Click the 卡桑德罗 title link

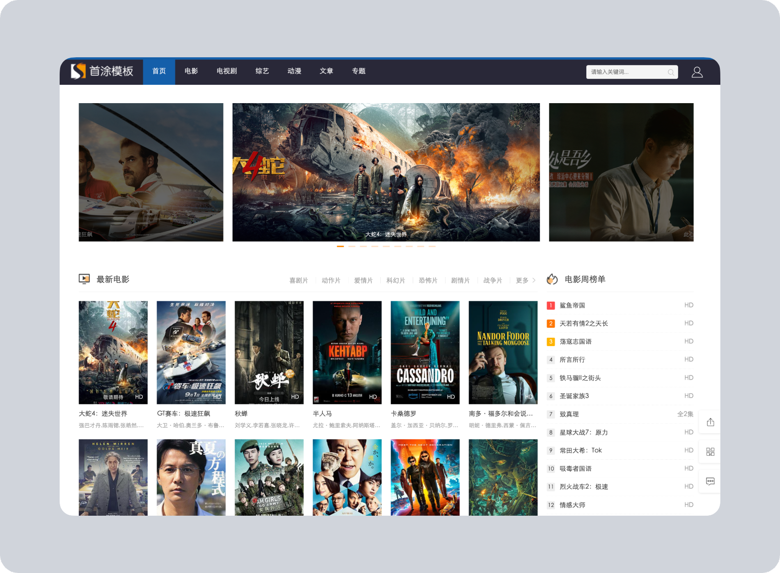(x=404, y=413)
